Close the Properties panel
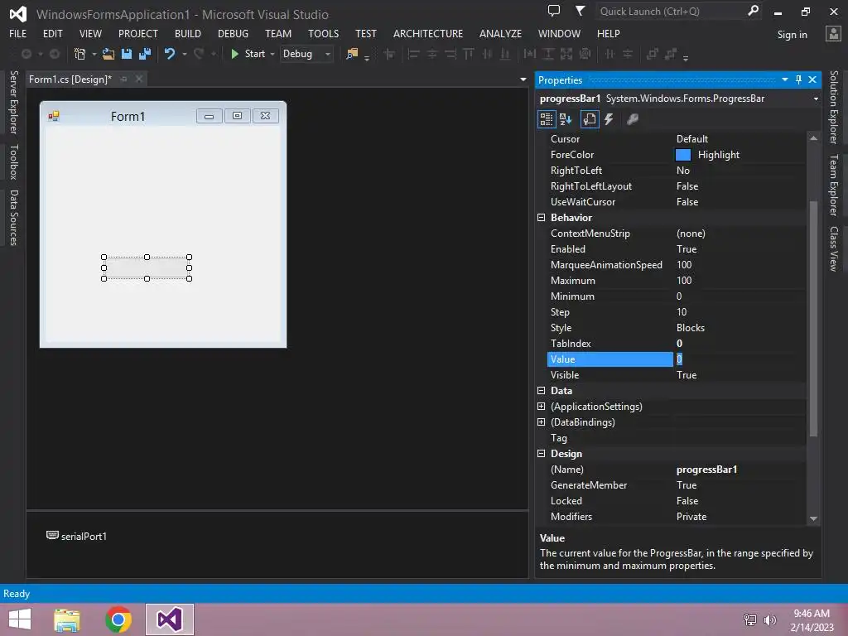 tap(812, 79)
